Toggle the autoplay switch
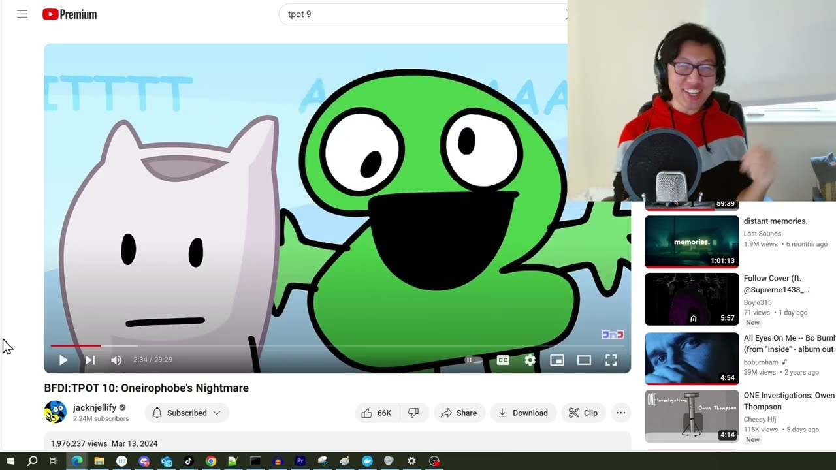 coord(474,360)
